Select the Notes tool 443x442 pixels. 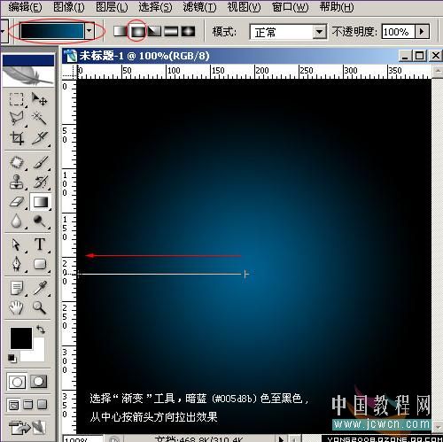click(16, 288)
